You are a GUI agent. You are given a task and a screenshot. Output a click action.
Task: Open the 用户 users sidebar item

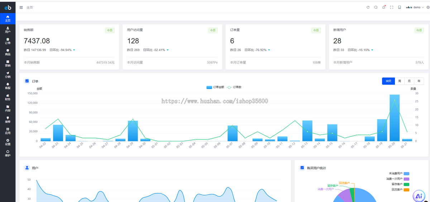(x=8, y=30)
